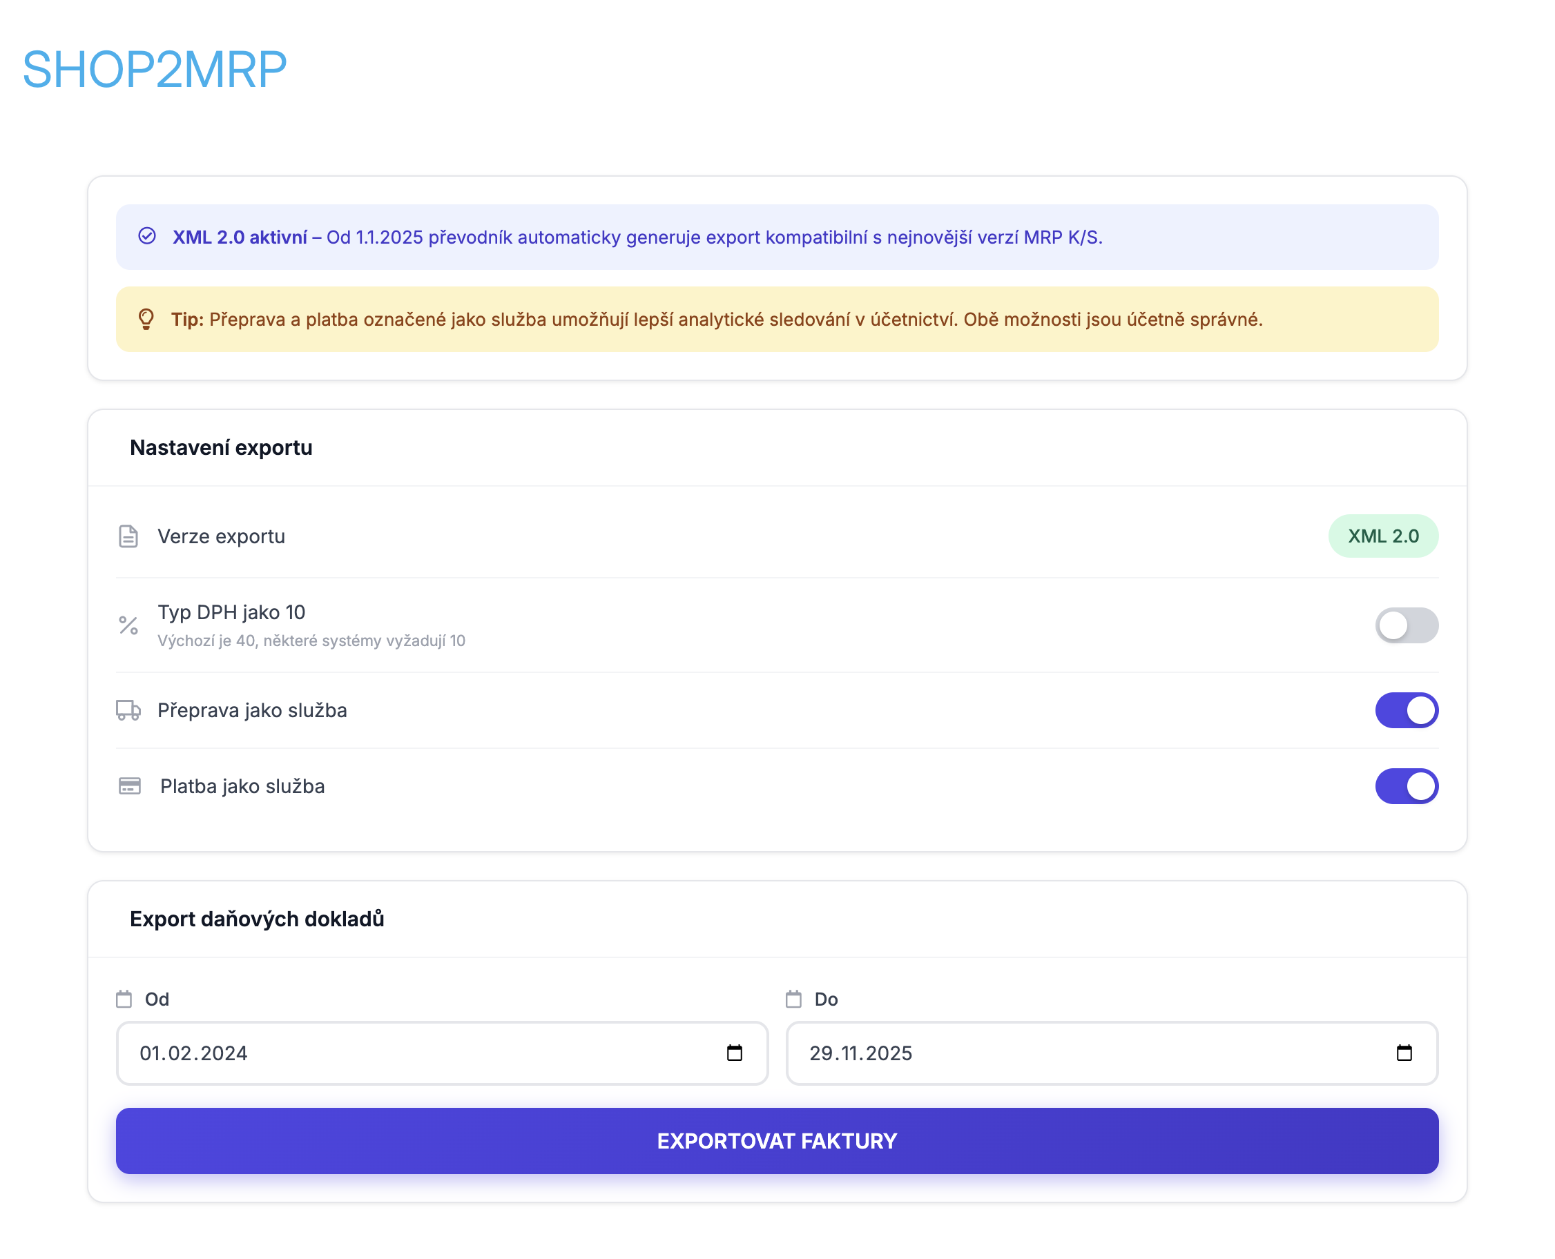Open the SHOP2MRP home link
Image resolution: width=1555 pixels, height=1259 pixels.
pos(155,70)
